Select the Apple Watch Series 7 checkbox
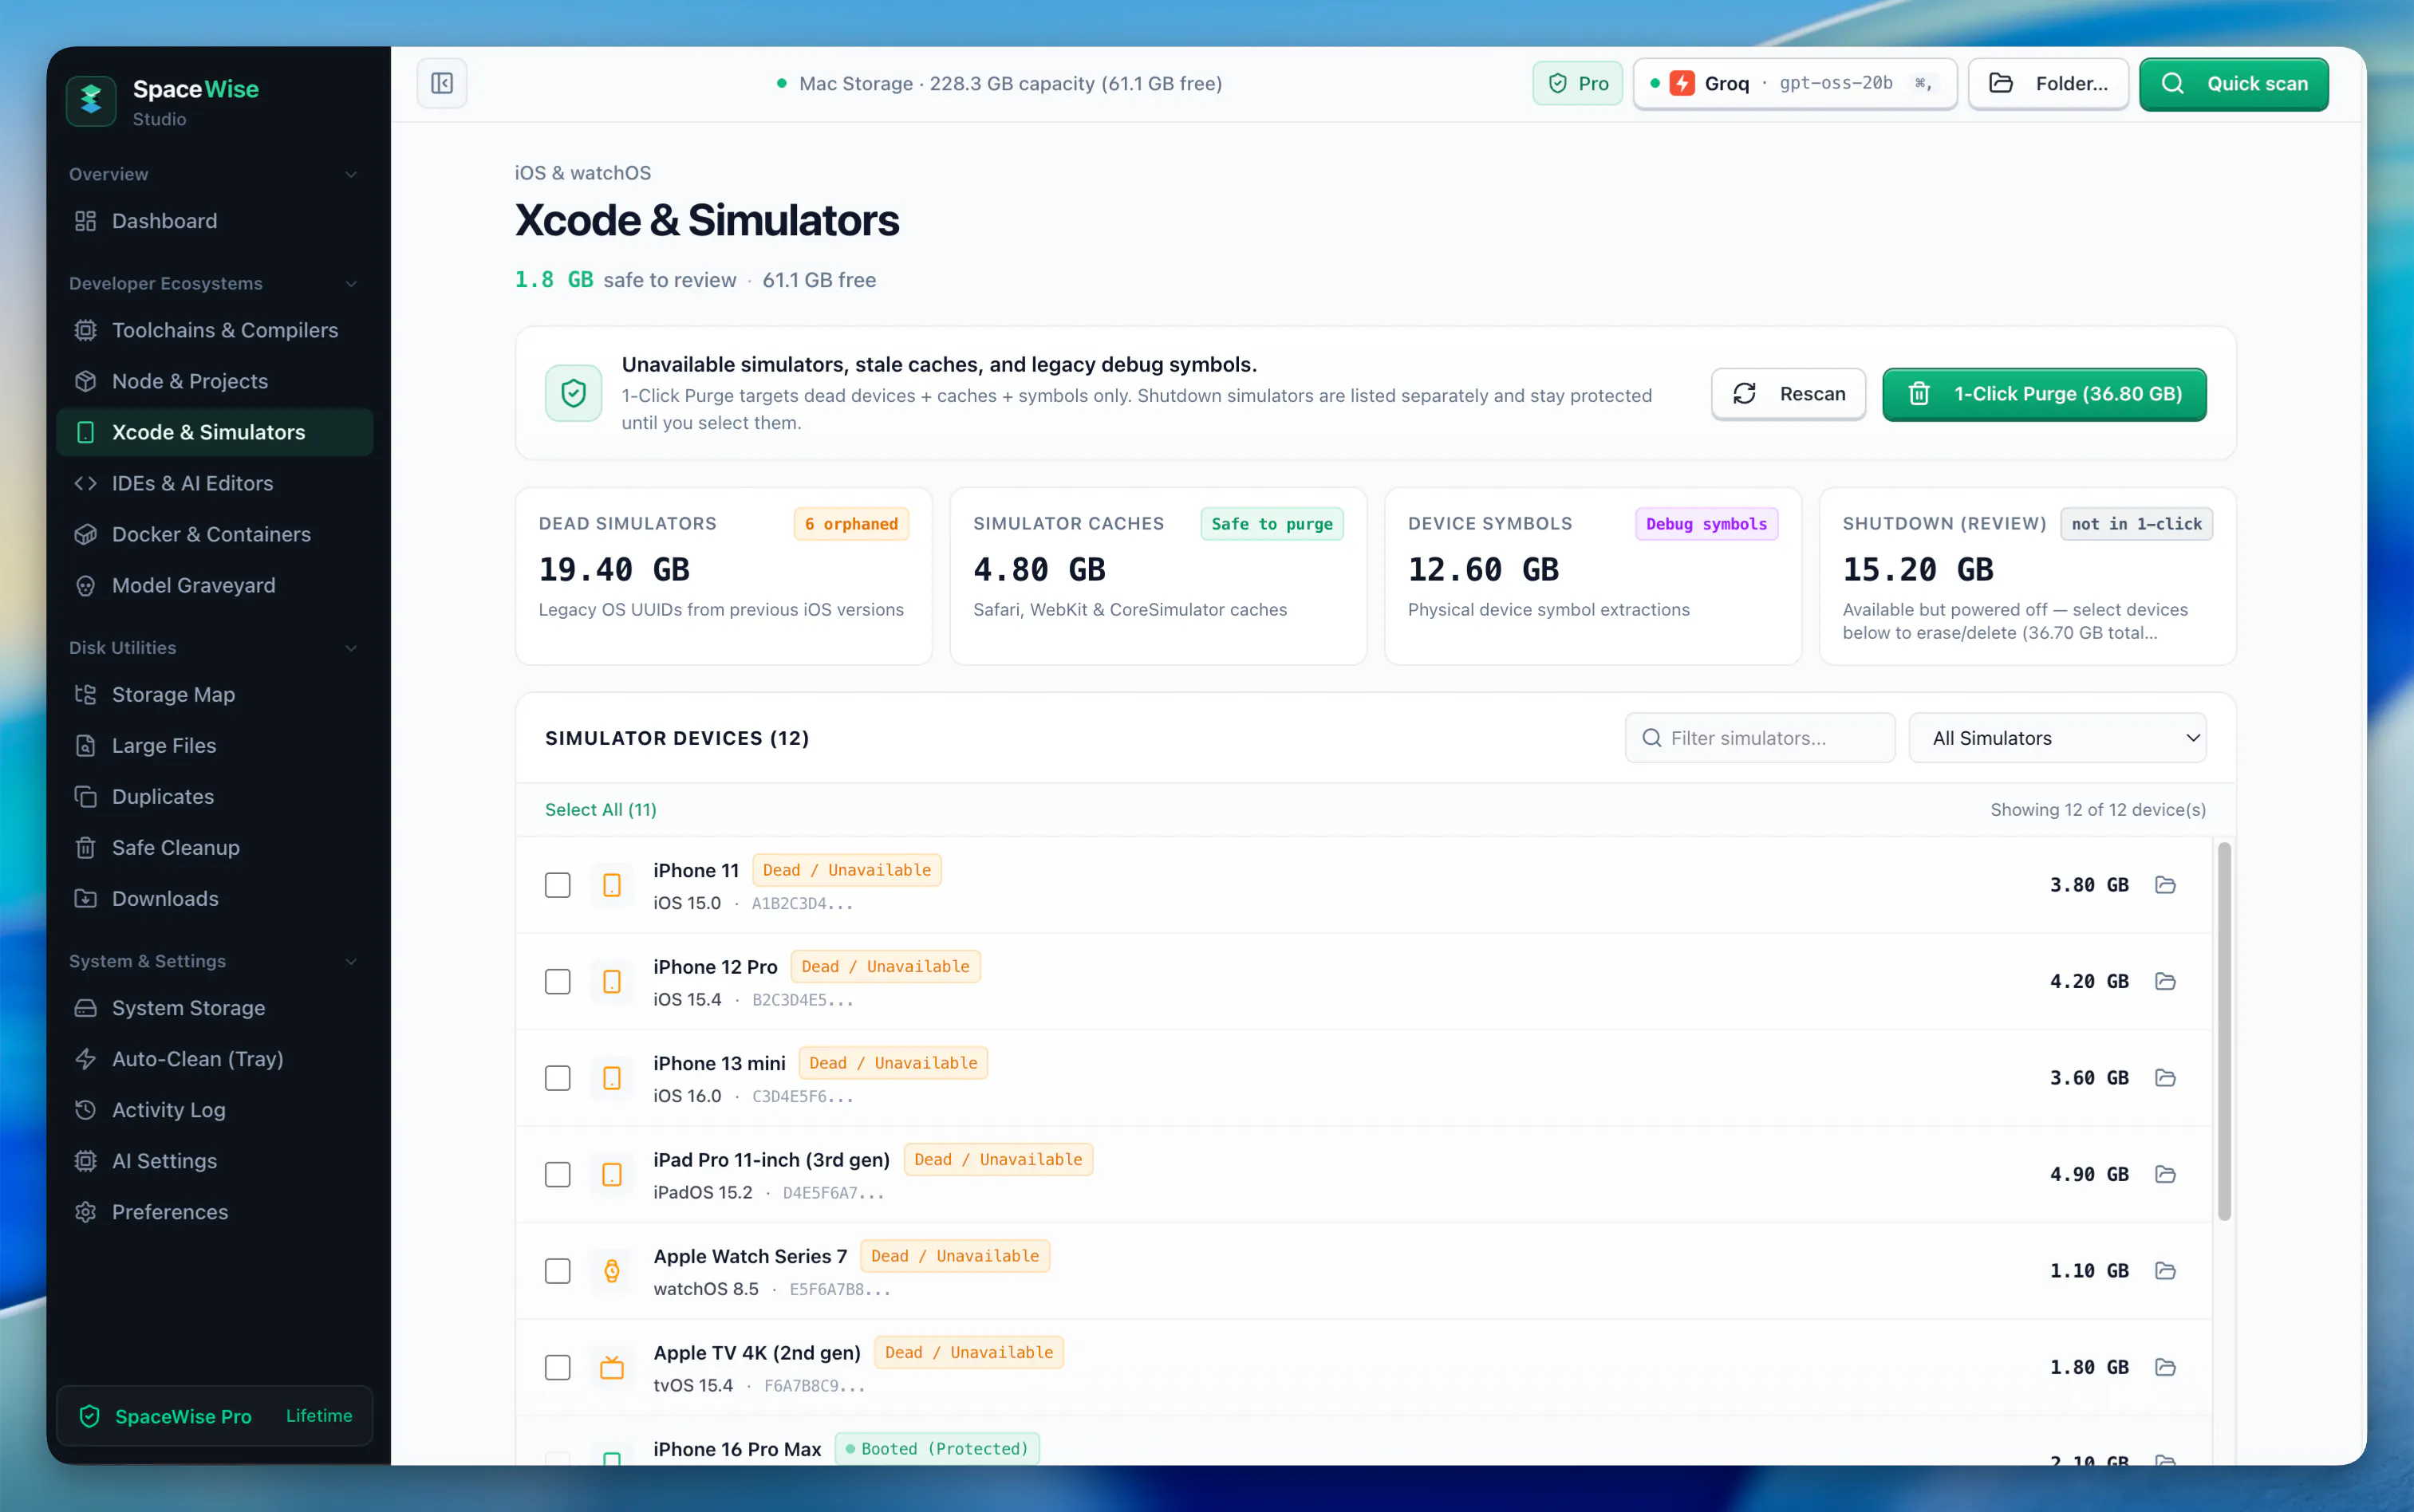The width and height of the screenshot is (2414, 1512). [558, 1271]
